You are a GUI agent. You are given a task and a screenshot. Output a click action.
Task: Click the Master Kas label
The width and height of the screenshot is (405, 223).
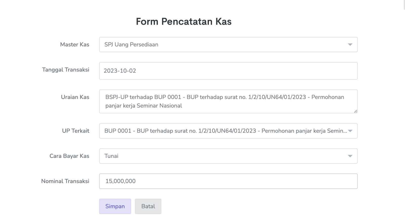pos(75,45)
